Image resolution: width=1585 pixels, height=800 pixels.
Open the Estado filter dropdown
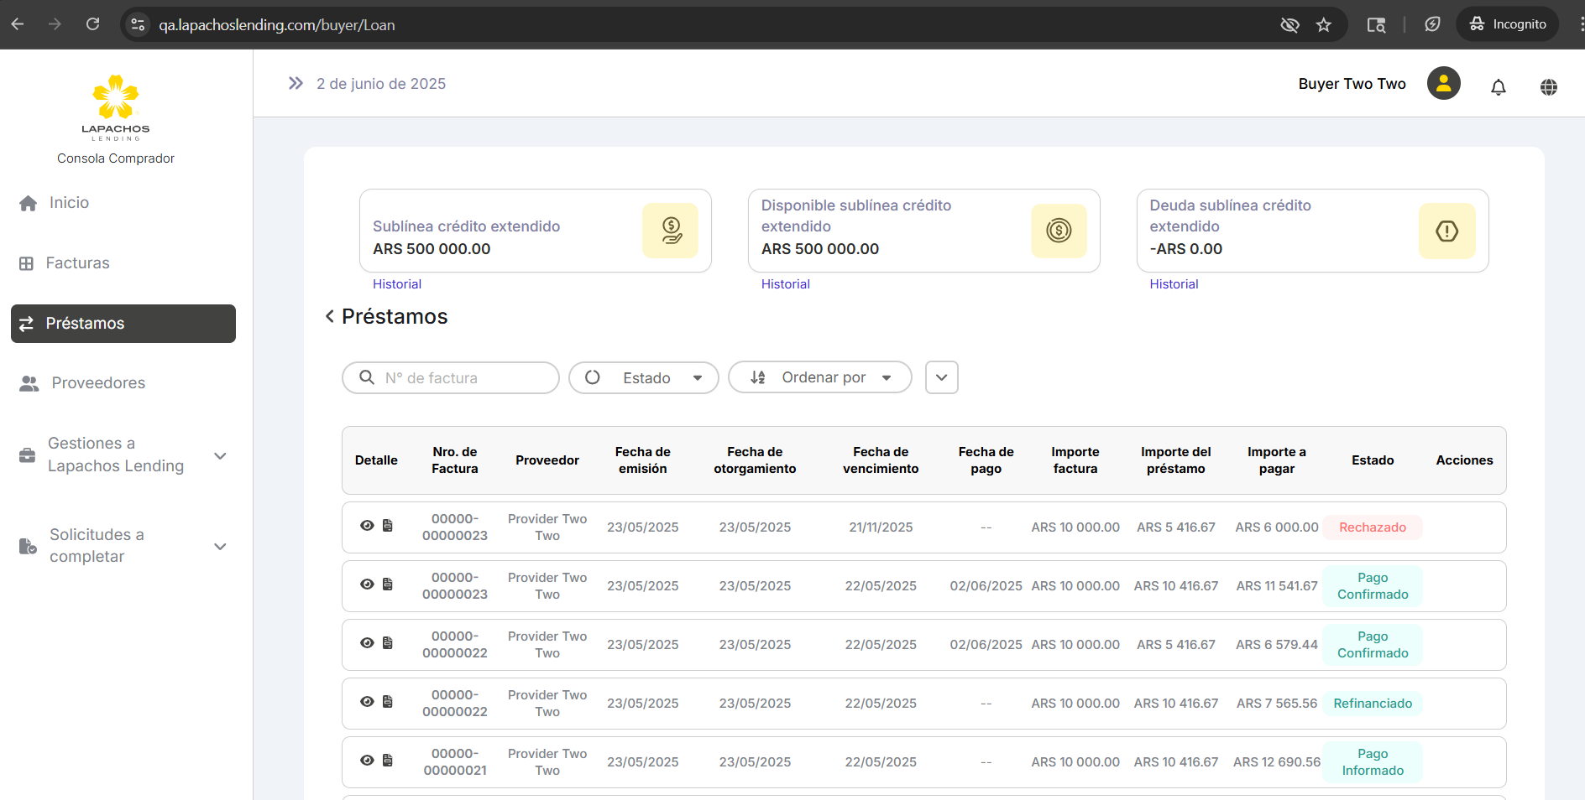[643, 377]
